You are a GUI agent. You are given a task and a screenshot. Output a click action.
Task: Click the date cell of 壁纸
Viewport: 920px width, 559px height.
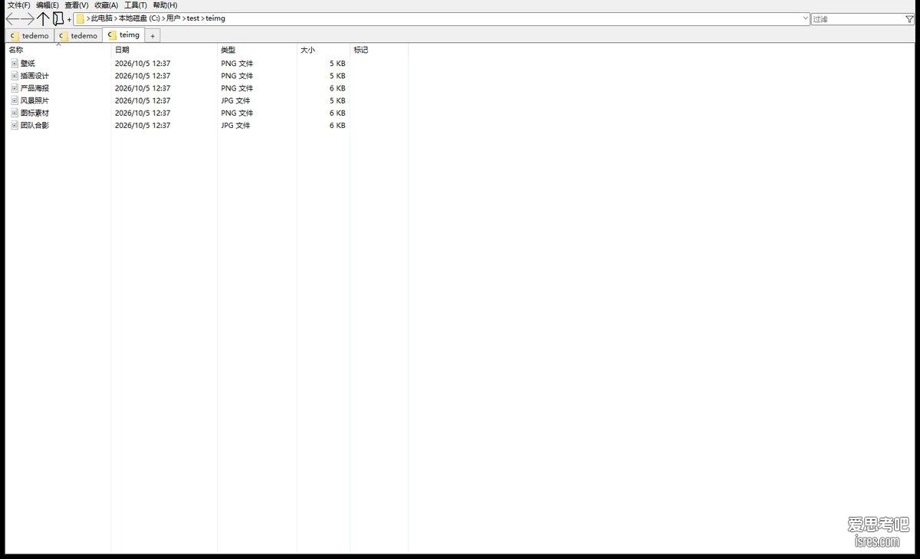(143, 64)
